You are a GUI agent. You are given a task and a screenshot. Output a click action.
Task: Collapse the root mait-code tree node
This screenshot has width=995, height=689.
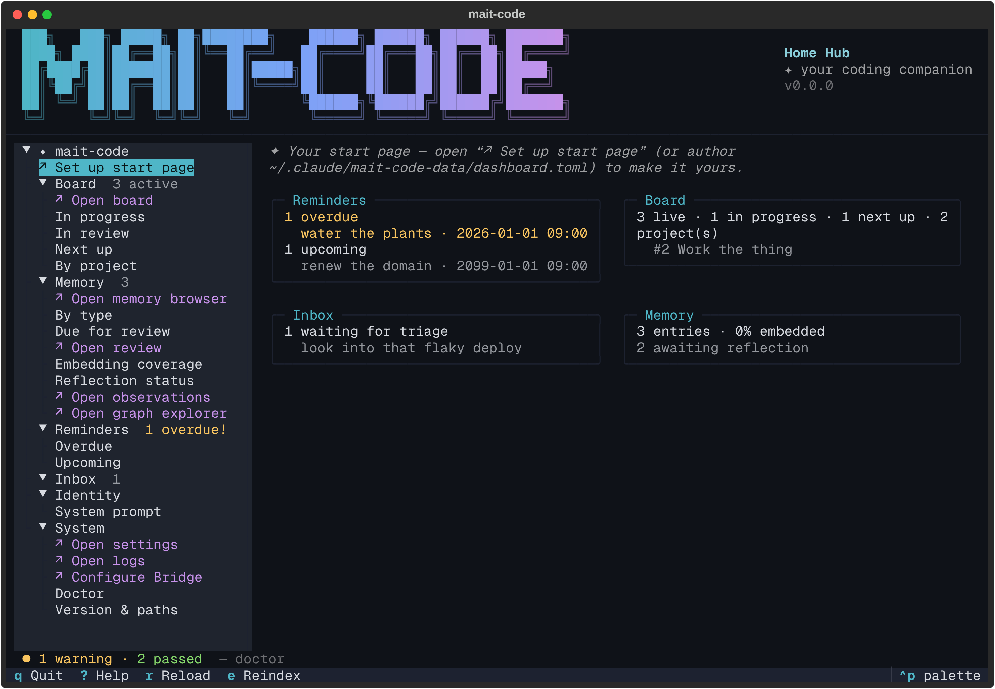pos(26,150)
